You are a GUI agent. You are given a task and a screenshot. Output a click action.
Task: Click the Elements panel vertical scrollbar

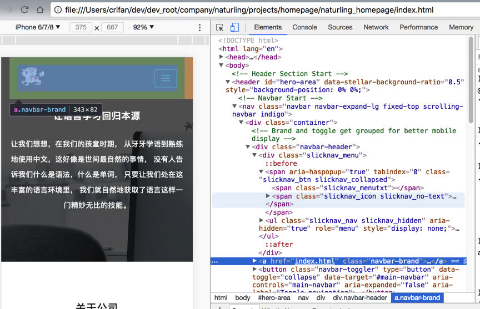pyautogui.click(x=471, y=80)
